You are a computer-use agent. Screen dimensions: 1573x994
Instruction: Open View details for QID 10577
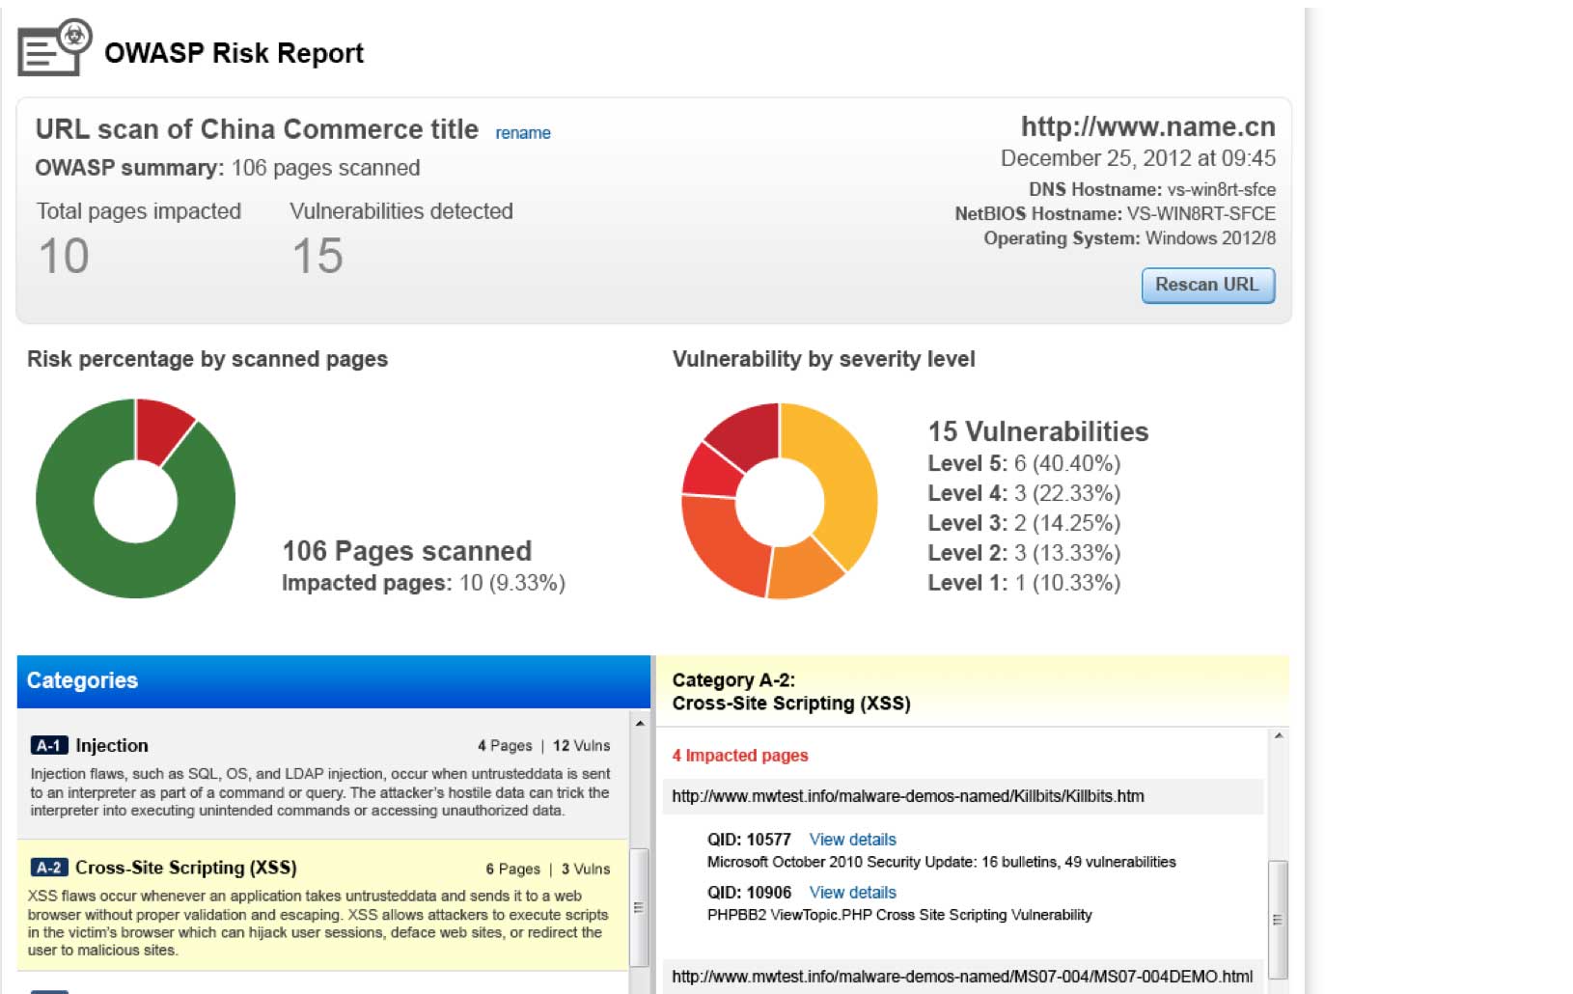click(852, 840)
